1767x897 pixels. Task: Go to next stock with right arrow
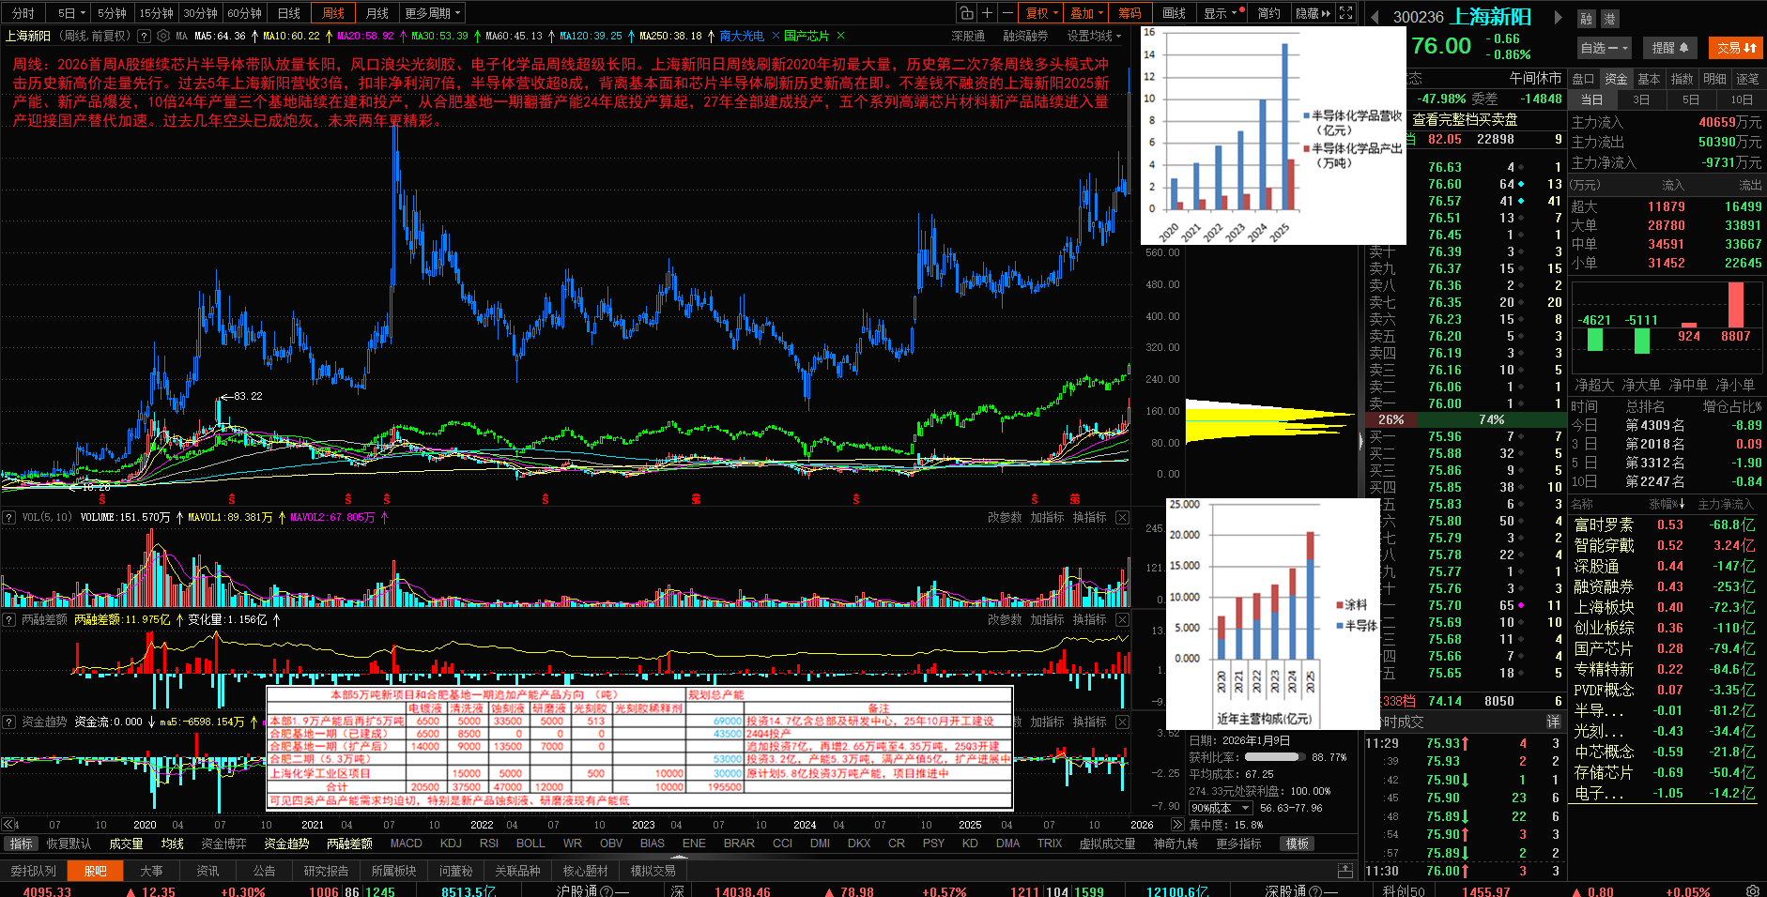coord(1559,17)
